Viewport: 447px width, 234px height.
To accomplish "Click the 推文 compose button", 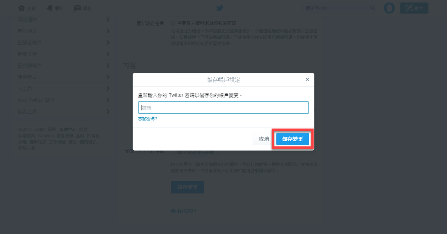I will [x=414, y=8].
